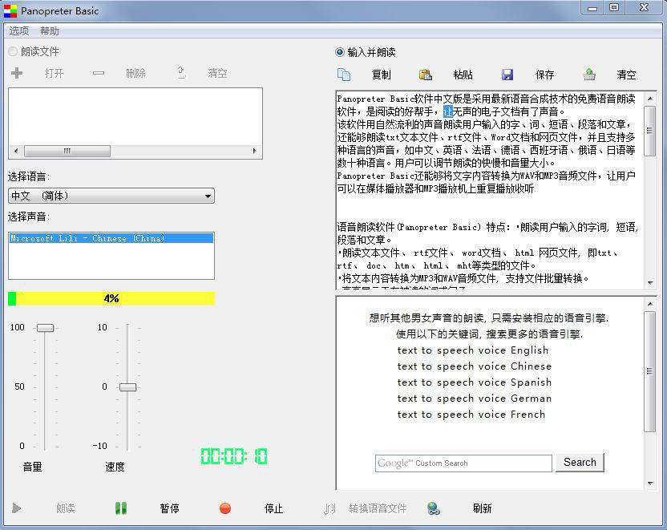Viewport: 667px width, 530px height.
Task: Click the browser panel scrollbar up arrow
Action: click(x=650, y=304)
